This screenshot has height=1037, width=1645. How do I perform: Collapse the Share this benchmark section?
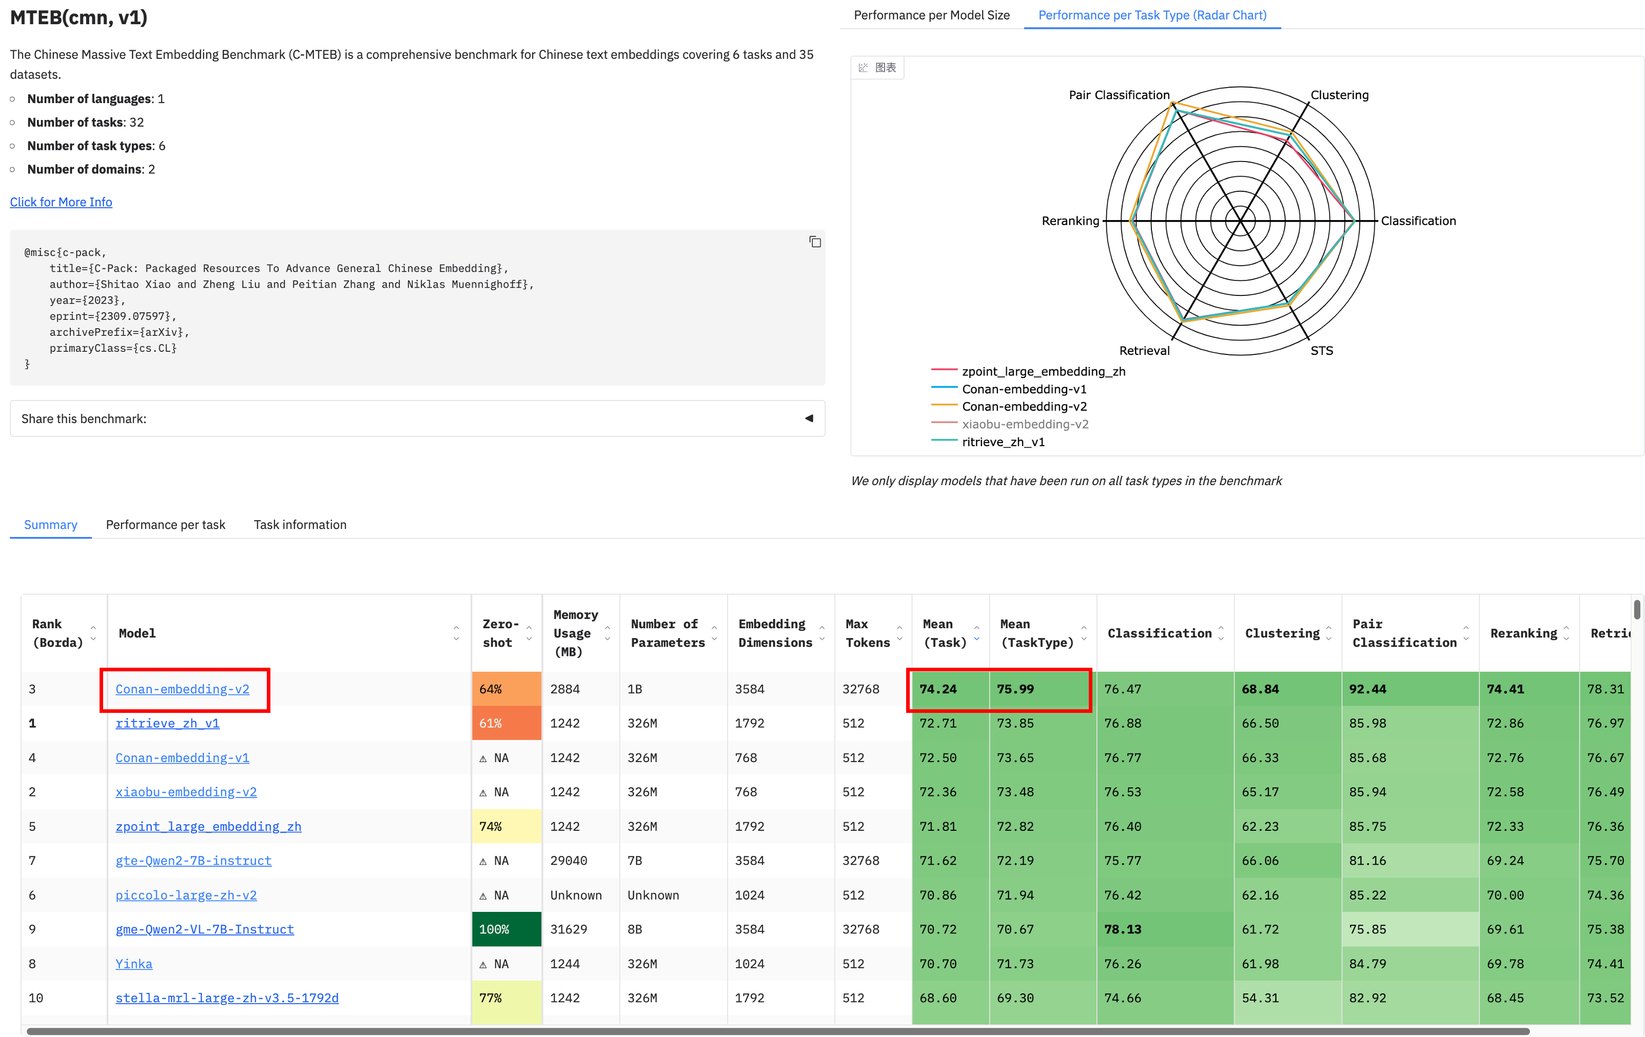point(809,418)
